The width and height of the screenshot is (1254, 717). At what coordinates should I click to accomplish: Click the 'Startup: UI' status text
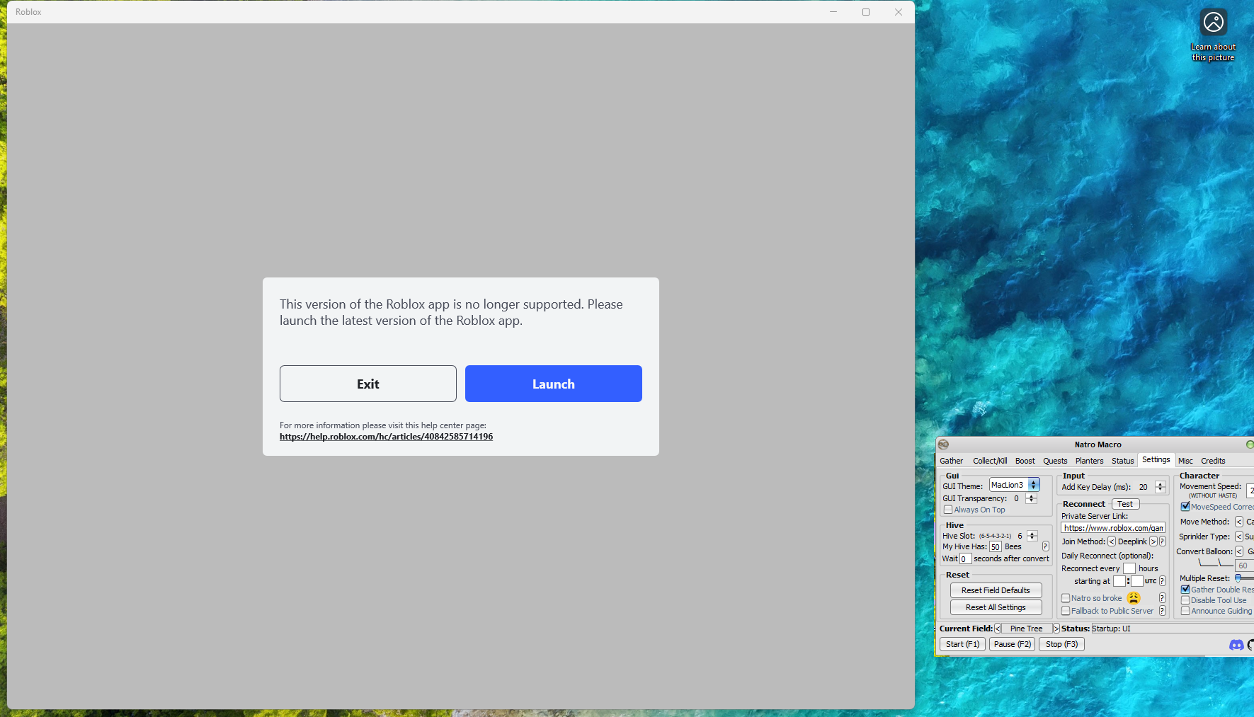pos(1111,629)
